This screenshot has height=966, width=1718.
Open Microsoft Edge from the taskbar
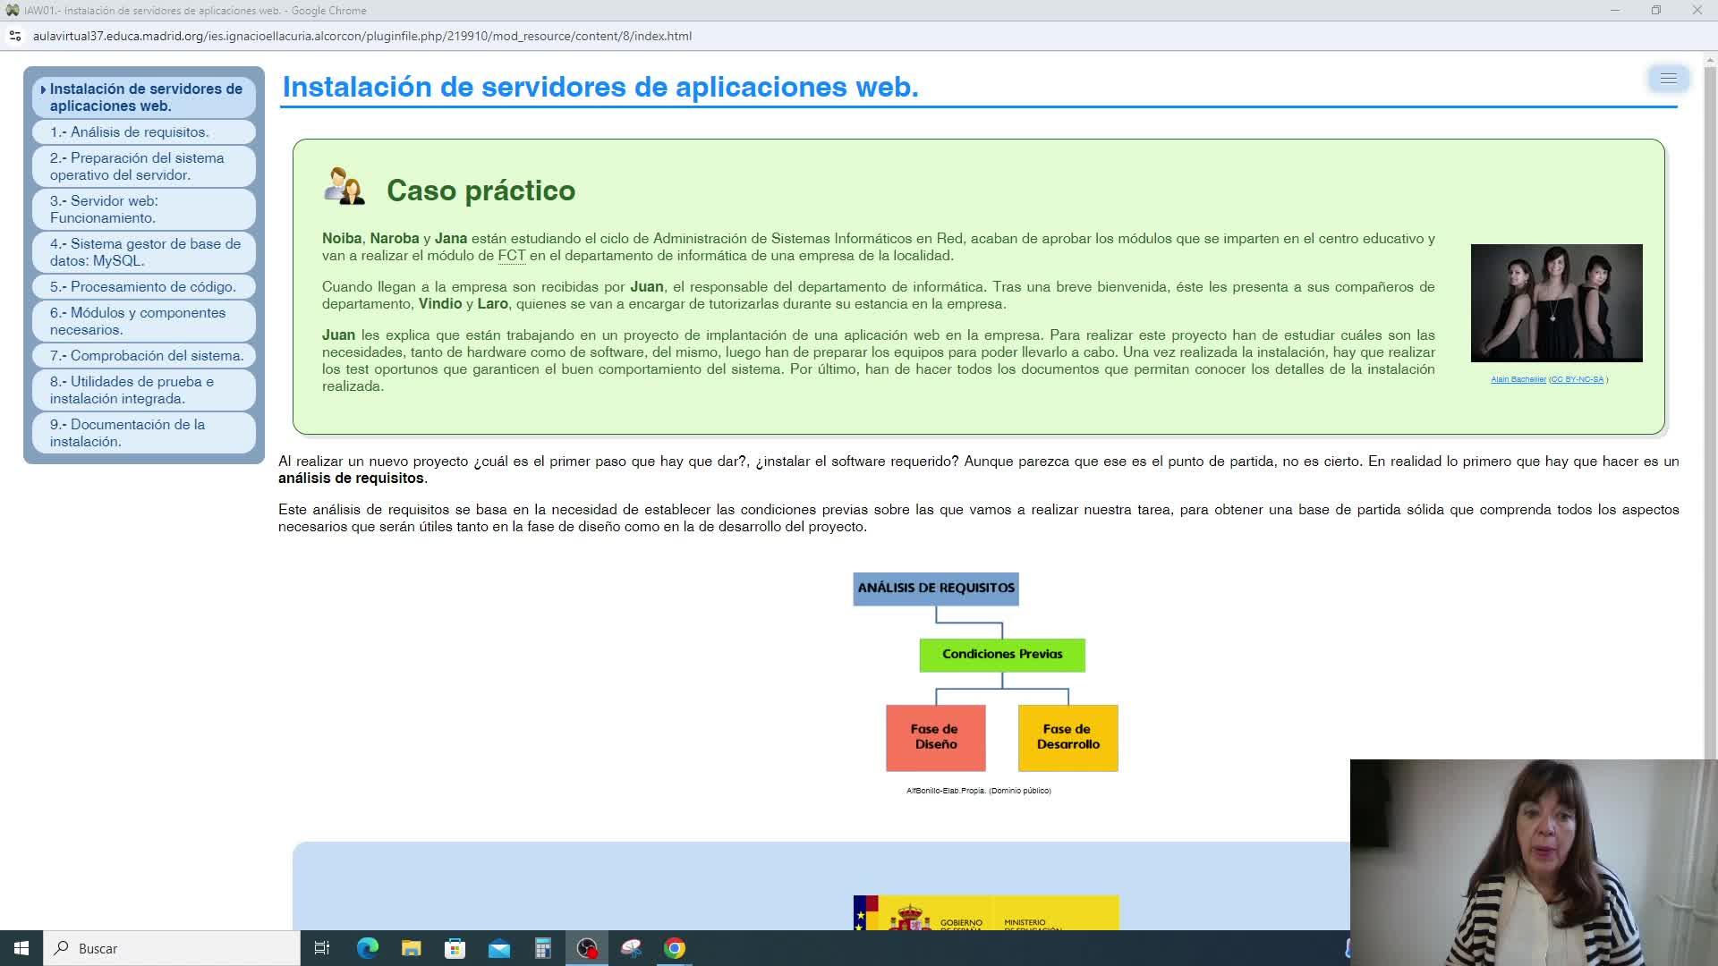(367, 948)
